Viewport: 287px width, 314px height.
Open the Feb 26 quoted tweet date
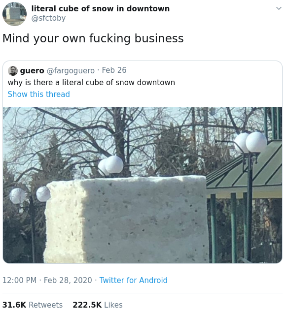pos(114,70)
